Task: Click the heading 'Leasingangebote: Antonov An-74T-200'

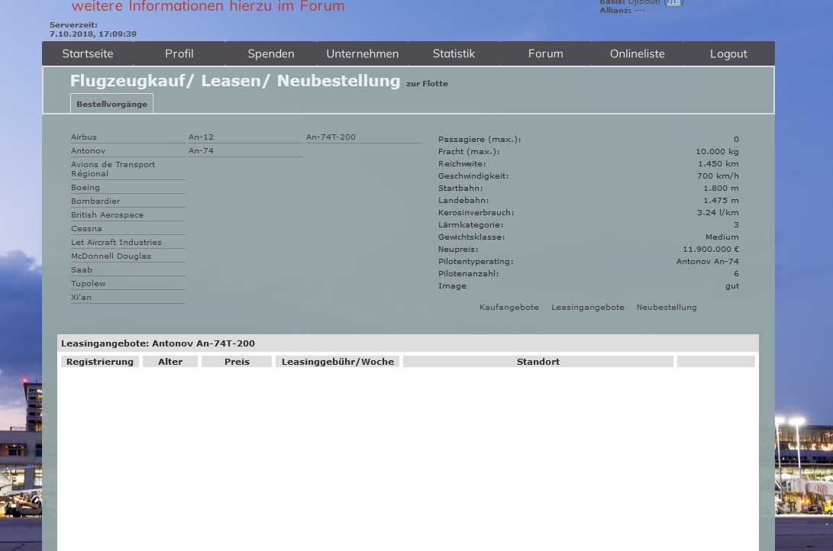Action: pos(158,343)
